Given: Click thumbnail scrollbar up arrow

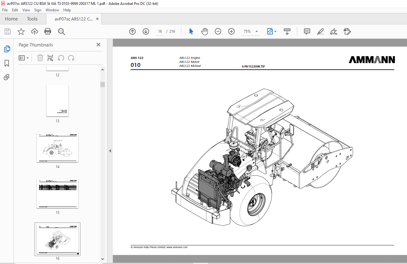Looking at the screenshot, I should click(102, 70).
